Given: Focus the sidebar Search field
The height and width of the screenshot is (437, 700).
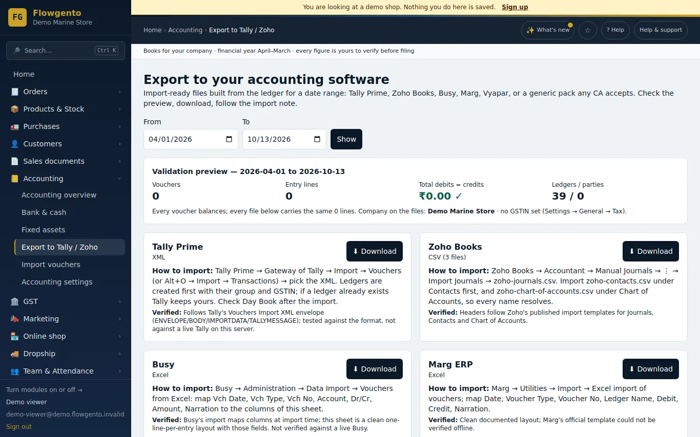Looking at the screenshot, I should [x=66, y=51].
